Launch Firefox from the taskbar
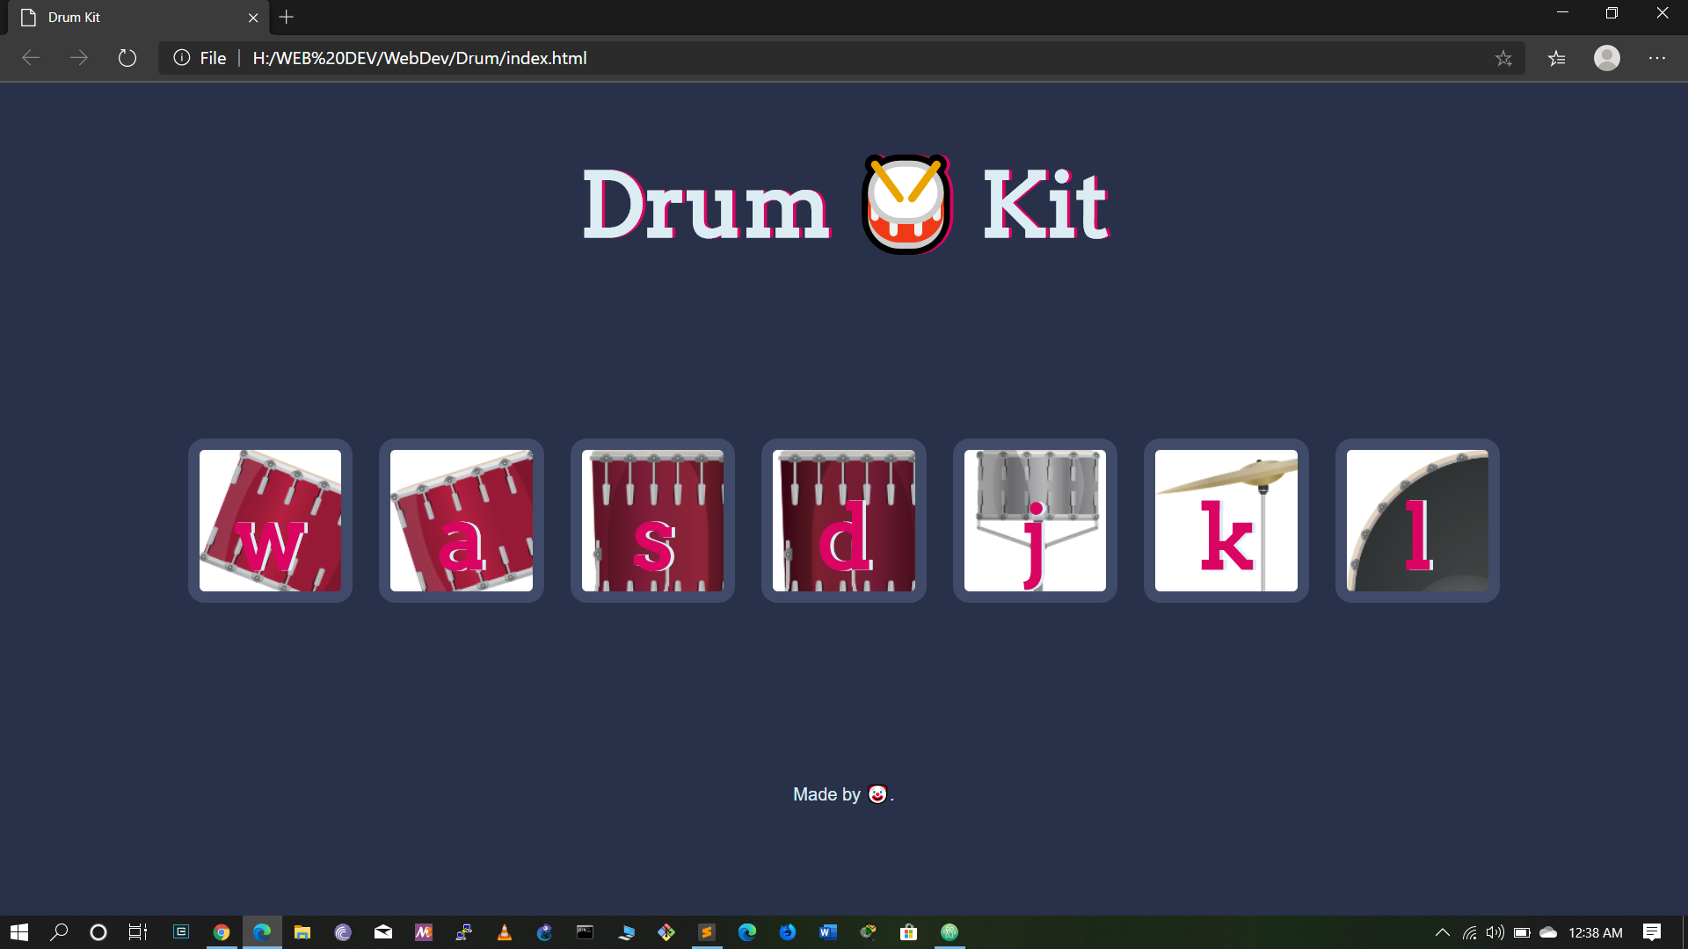The image size is (1688, 949). pyautogui.click(x=788, y=932)
